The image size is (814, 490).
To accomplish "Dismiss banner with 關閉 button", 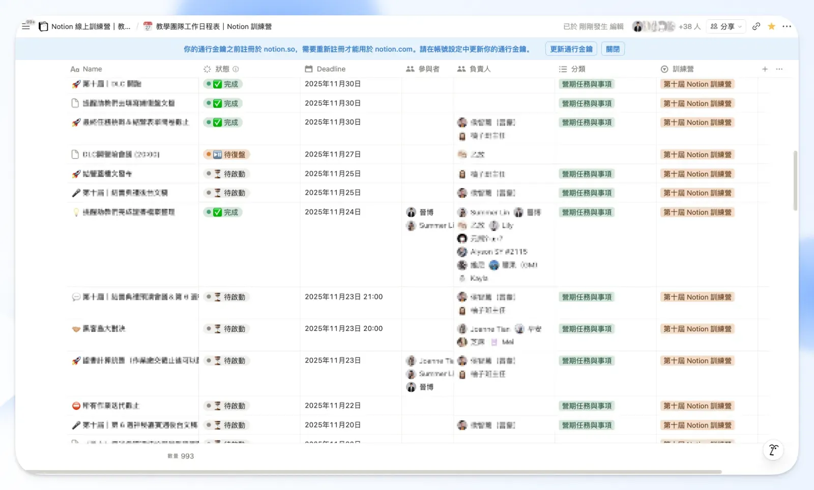I will tap(613, 49).
